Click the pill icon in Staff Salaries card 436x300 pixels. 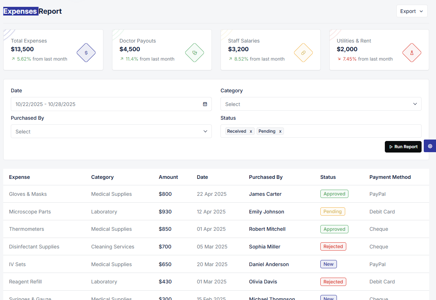click(x=303, y=53)
